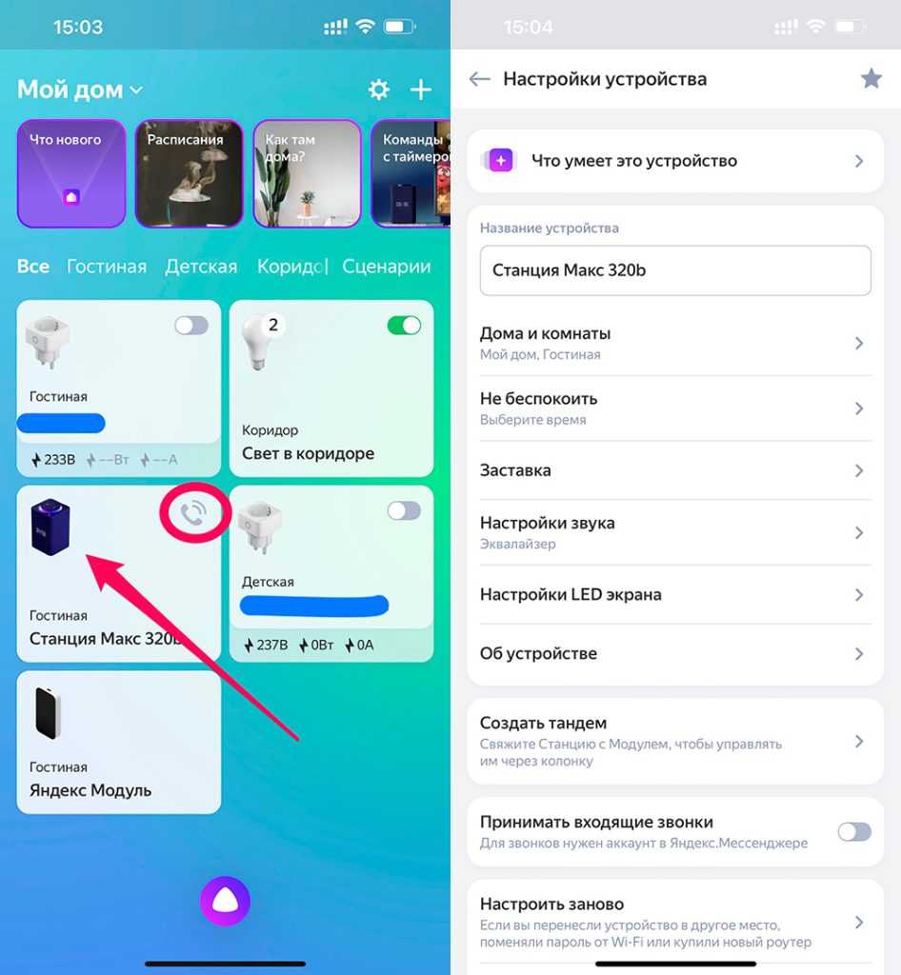901x975 pixels.
Task: Open Создать тандем option
Action: click(675, 741)
